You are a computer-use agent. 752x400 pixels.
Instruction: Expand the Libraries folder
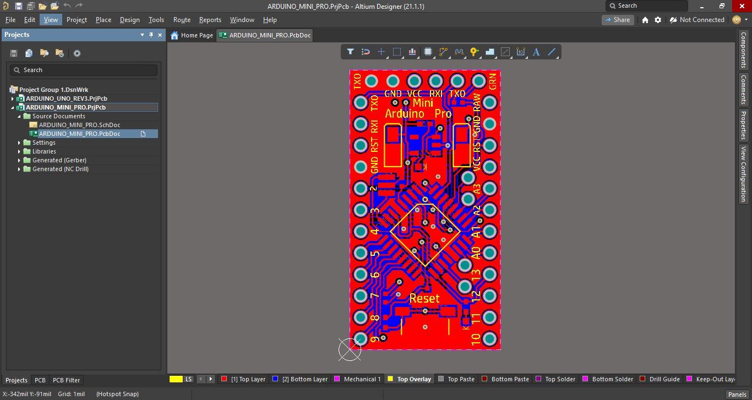[x=19, y=151]
